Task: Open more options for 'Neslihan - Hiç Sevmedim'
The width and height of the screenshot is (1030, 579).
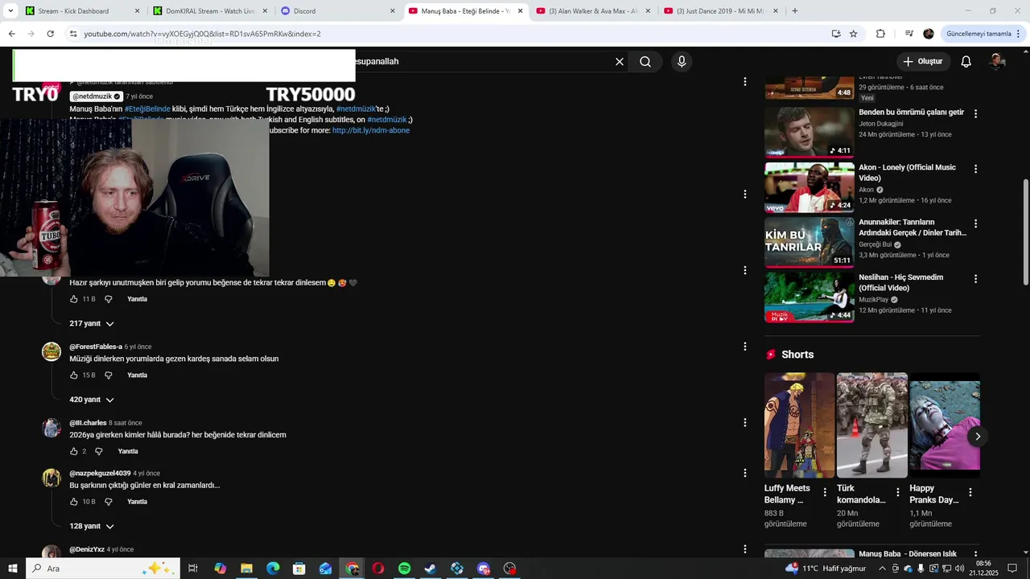Action: (975, 279)
